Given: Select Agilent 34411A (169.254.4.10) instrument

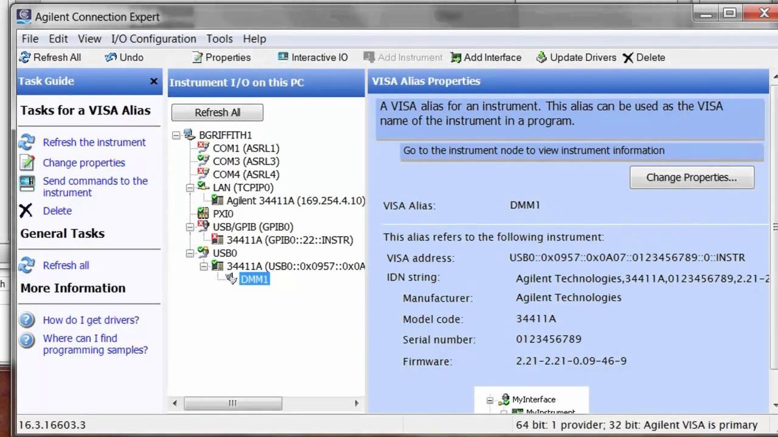Looking at the screenshot, I should coord(295,200).
